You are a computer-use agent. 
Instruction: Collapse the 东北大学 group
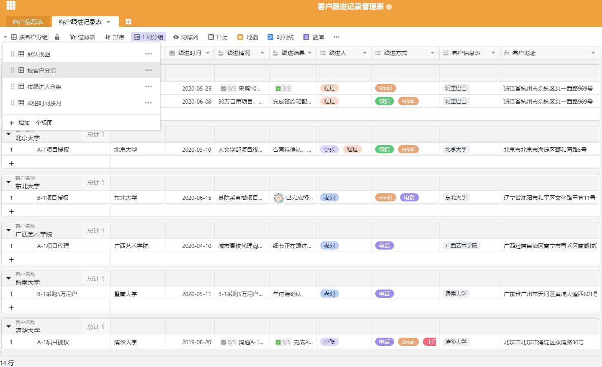click(x=9, y=182)
